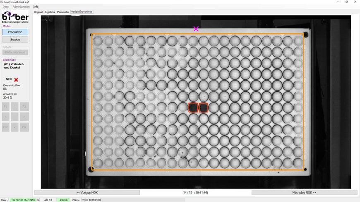Viewport: 360px width, 202px height.
Task: Click the green '4(0) 0,0' status field
Action: [64, 200]
